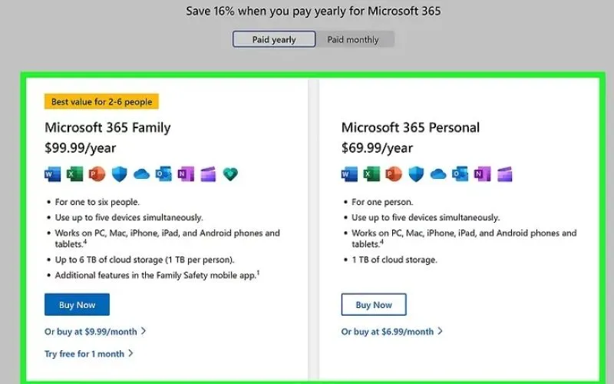Click the Clipchamp icon under Personal plan
Screen dimensions: 614x384
point(504,174)
